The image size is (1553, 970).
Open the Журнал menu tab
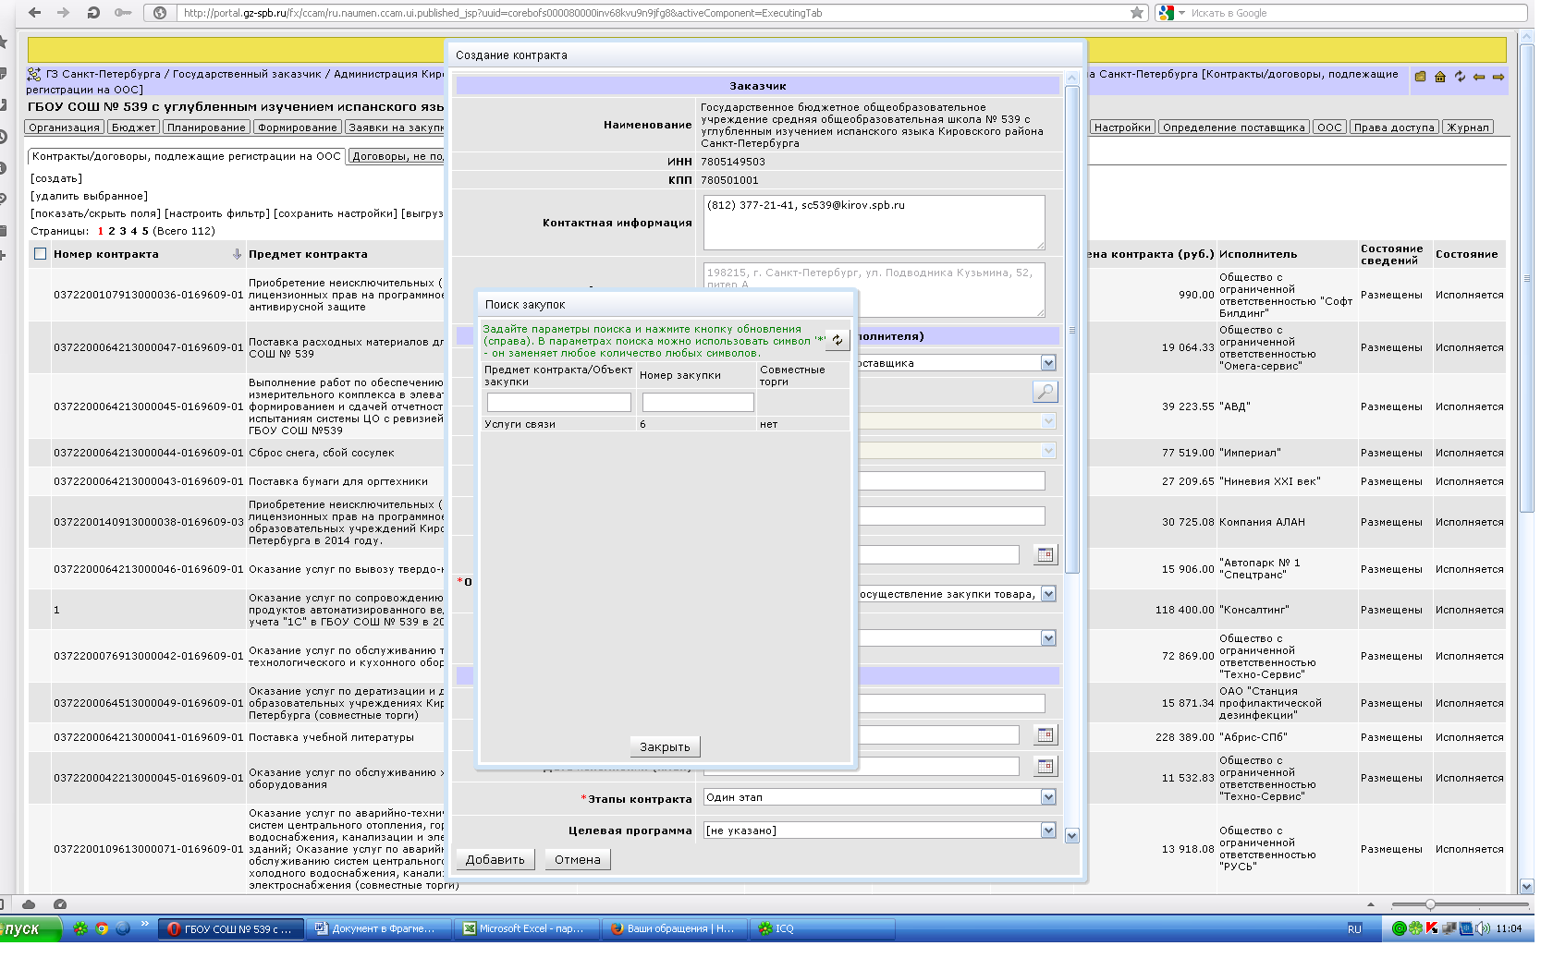click(1468, 127)
